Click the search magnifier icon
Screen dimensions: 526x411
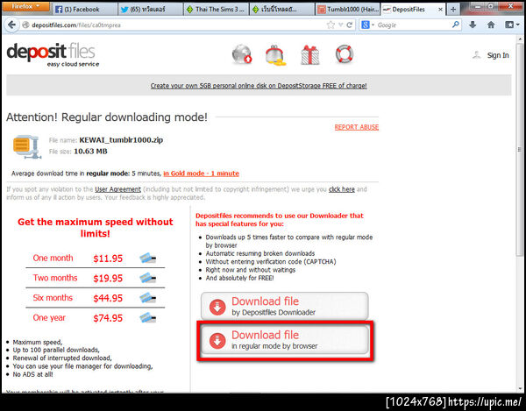pos(456,25)
